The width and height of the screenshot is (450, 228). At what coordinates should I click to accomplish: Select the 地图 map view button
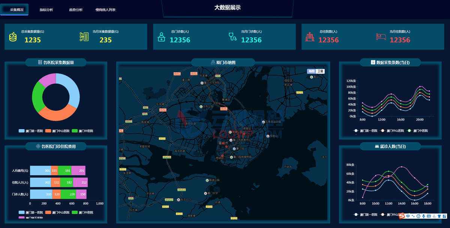(x=311, y=71)
